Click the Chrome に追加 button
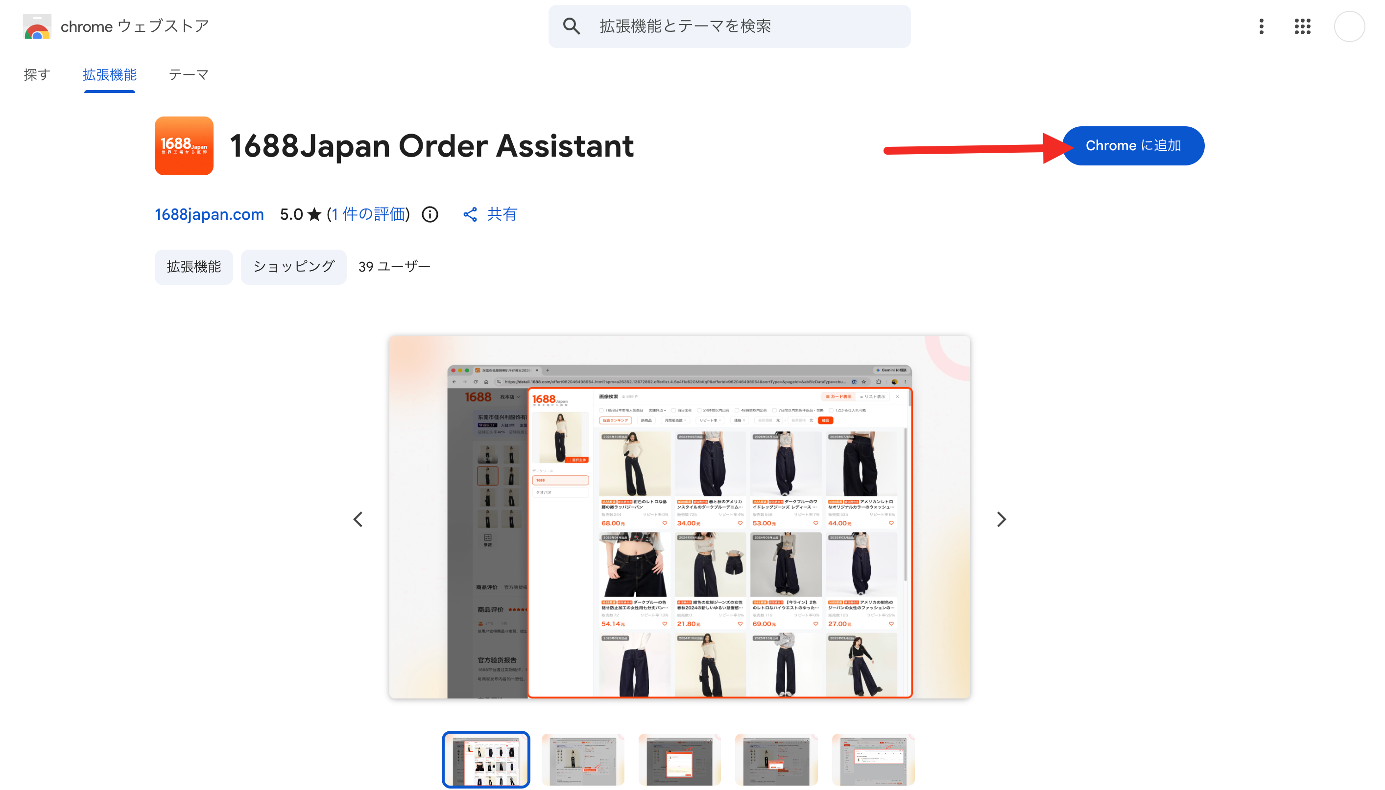This screenshot has width=1385, height=790. pos(1133,145)
